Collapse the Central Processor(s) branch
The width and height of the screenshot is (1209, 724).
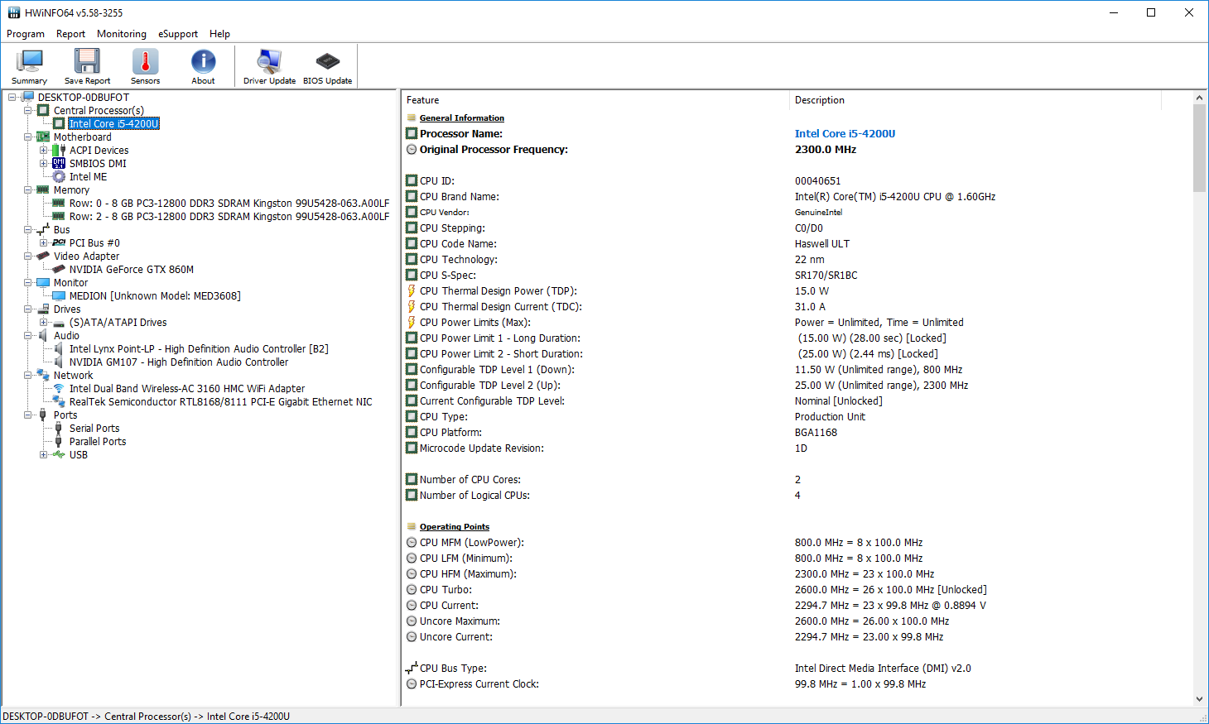click(x=28, y=111)
